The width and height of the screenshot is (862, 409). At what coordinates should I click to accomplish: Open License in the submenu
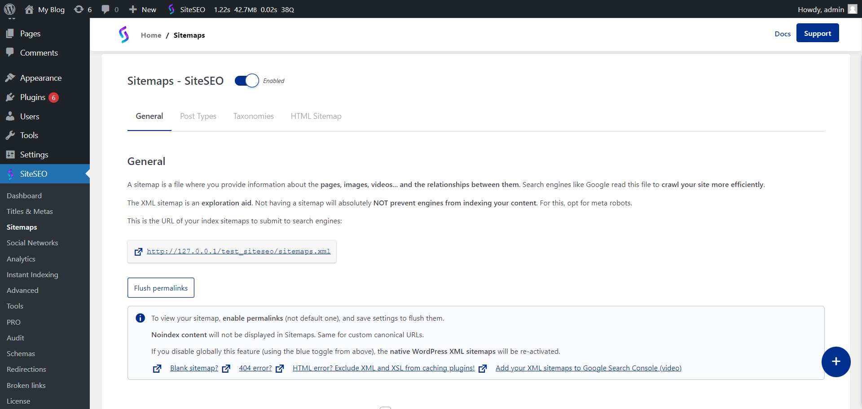tap(18, 401)
